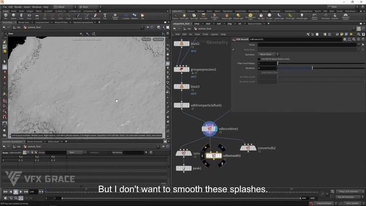Image resolution: width=366 pixels, height=206 pixels.
Task: Open the Render menu
Action: (x=18, y=7)
